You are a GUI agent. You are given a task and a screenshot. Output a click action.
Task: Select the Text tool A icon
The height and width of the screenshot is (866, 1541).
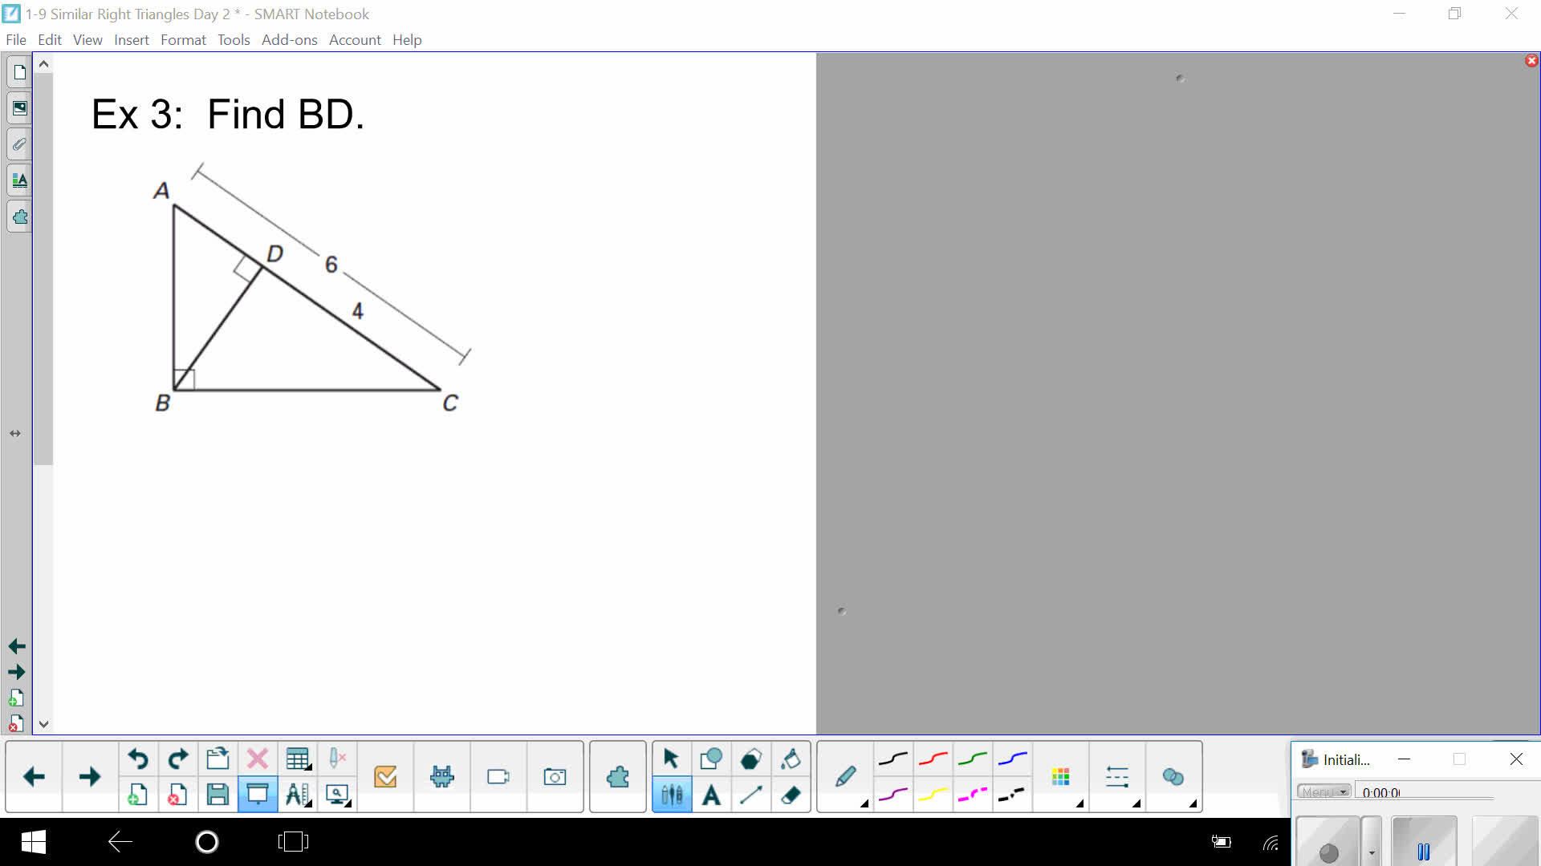coord(711,795)
